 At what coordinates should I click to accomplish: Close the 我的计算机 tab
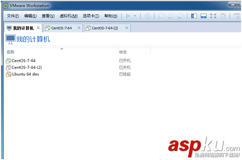(38, 28)
